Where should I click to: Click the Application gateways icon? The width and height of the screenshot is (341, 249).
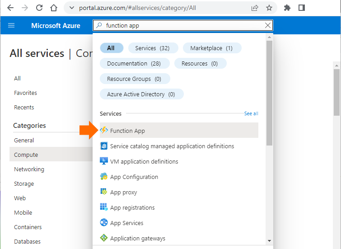coord(104,238)
